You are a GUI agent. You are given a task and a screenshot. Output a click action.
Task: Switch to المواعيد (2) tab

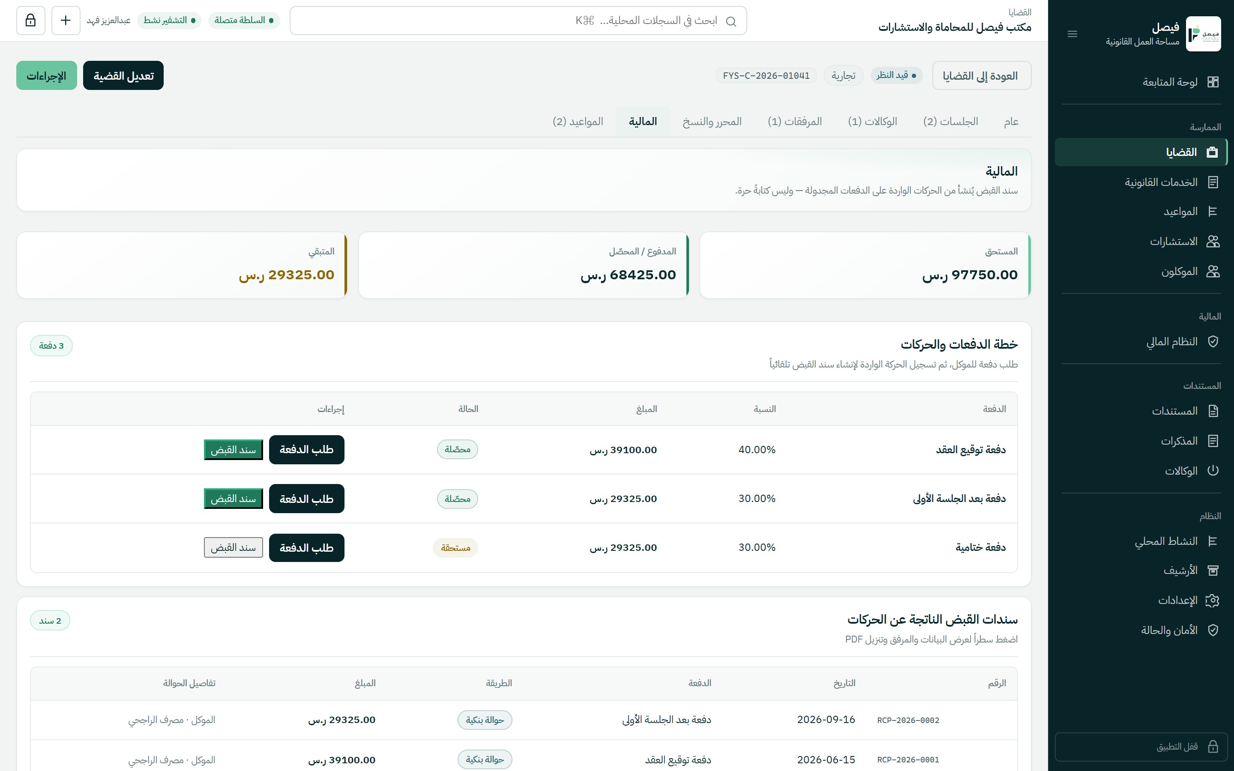(578, 121)
